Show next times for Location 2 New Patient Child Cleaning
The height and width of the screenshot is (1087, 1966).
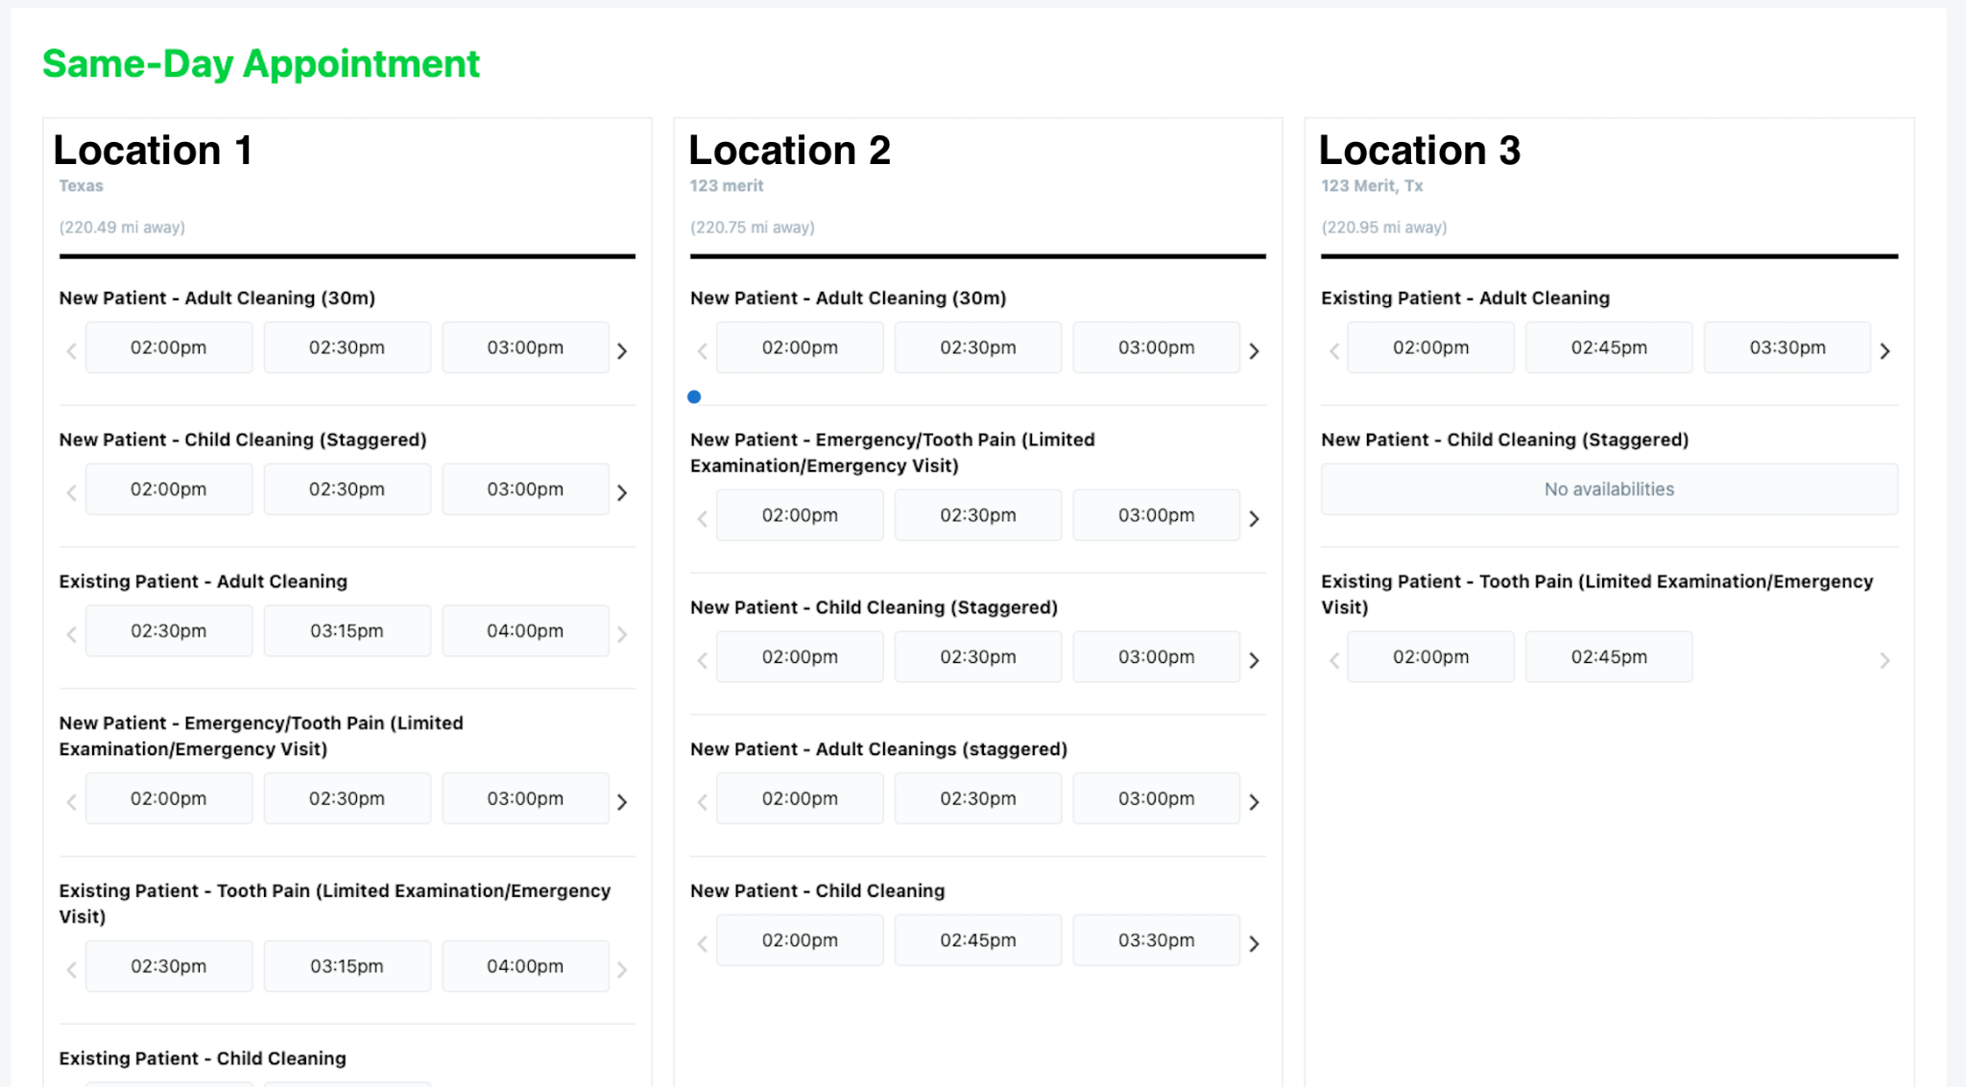1254,943
